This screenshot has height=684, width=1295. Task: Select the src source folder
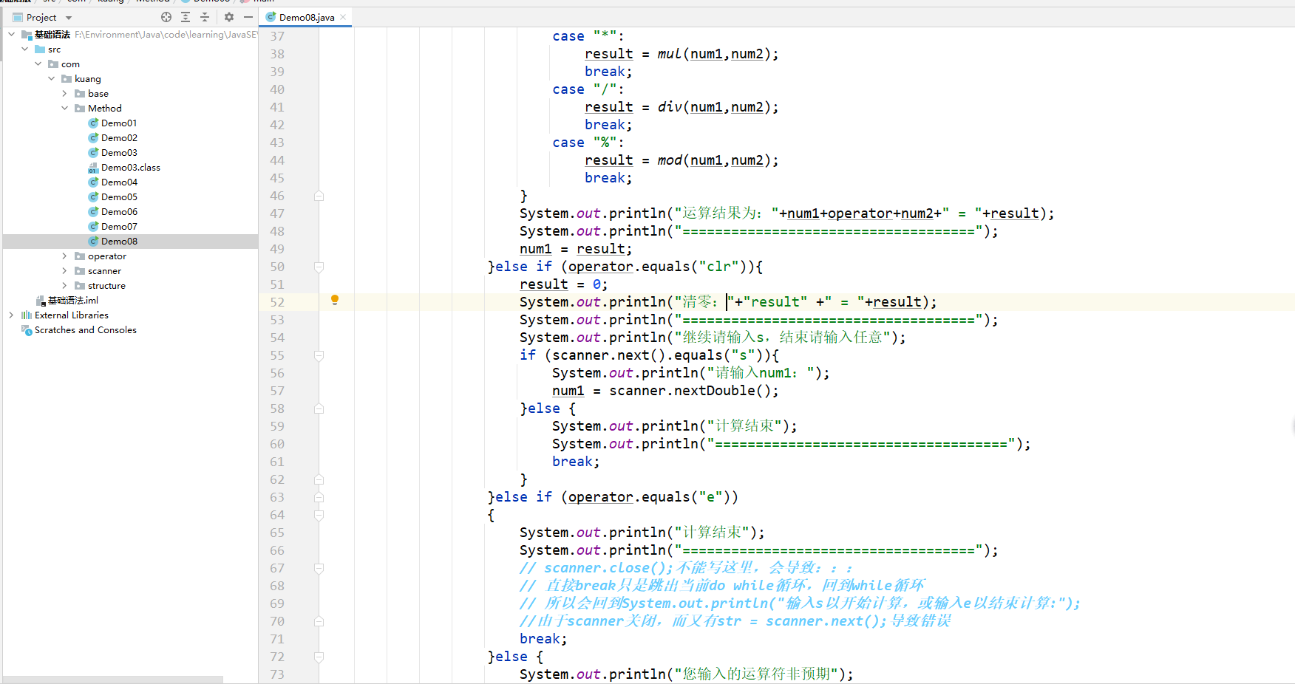click(54, 49)
